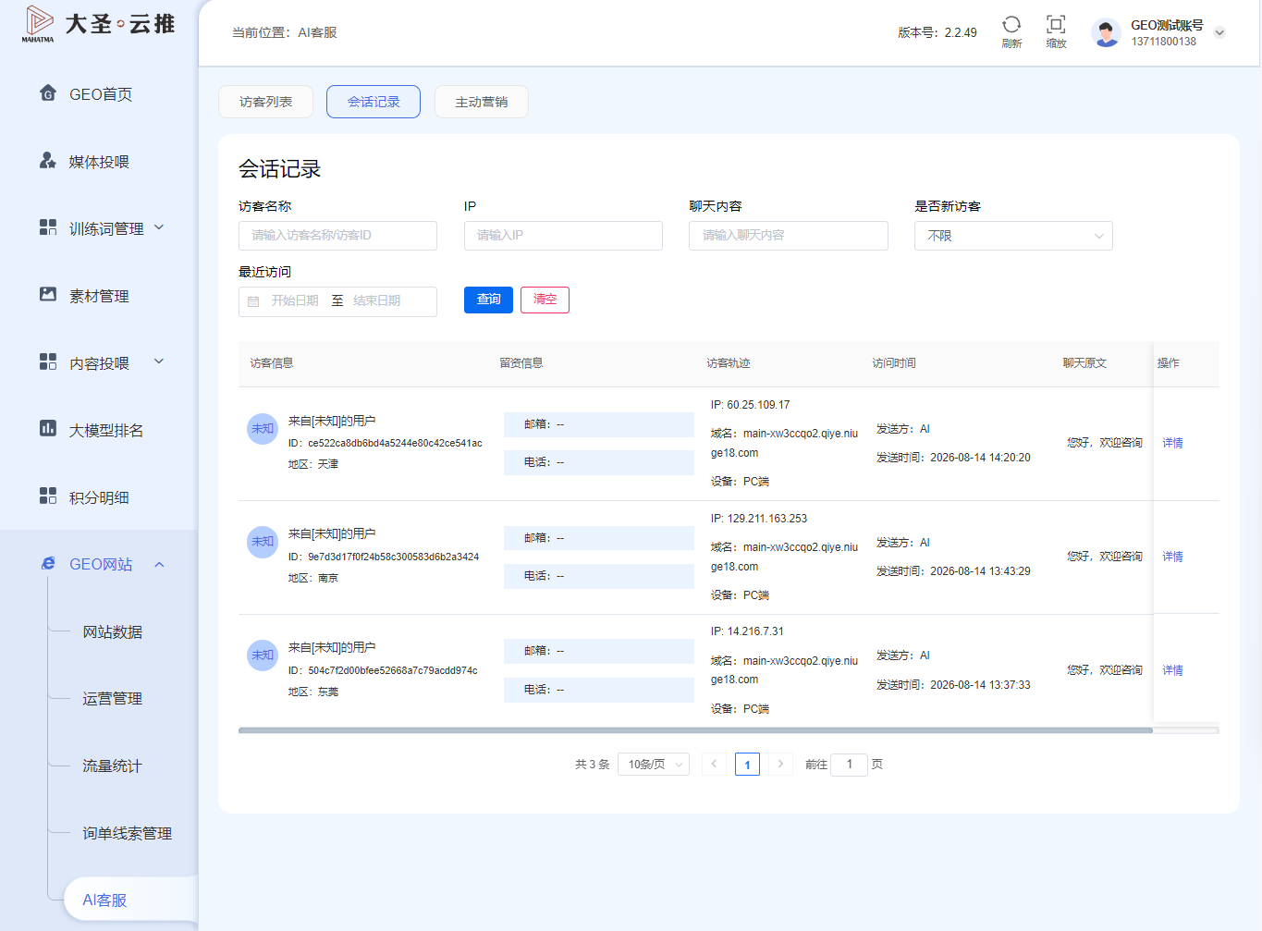Click the 缩放 fullscreen icon
Image resolution: width=1262 pixels, height=931 pixels.
coord(1056,24)
